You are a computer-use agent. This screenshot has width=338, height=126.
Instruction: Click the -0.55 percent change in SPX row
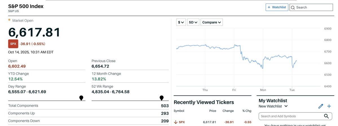point(248,122)
